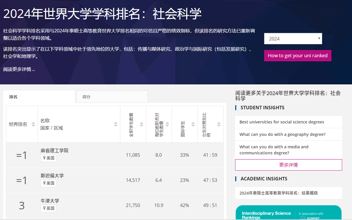Open 斯坦福大学 university page

(x=52, y=176)
